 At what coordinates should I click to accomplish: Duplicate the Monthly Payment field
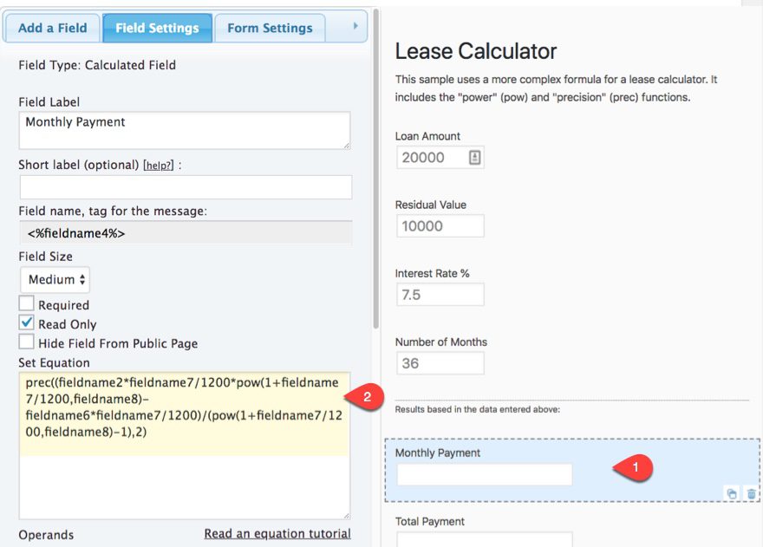[x=732, y=493]
